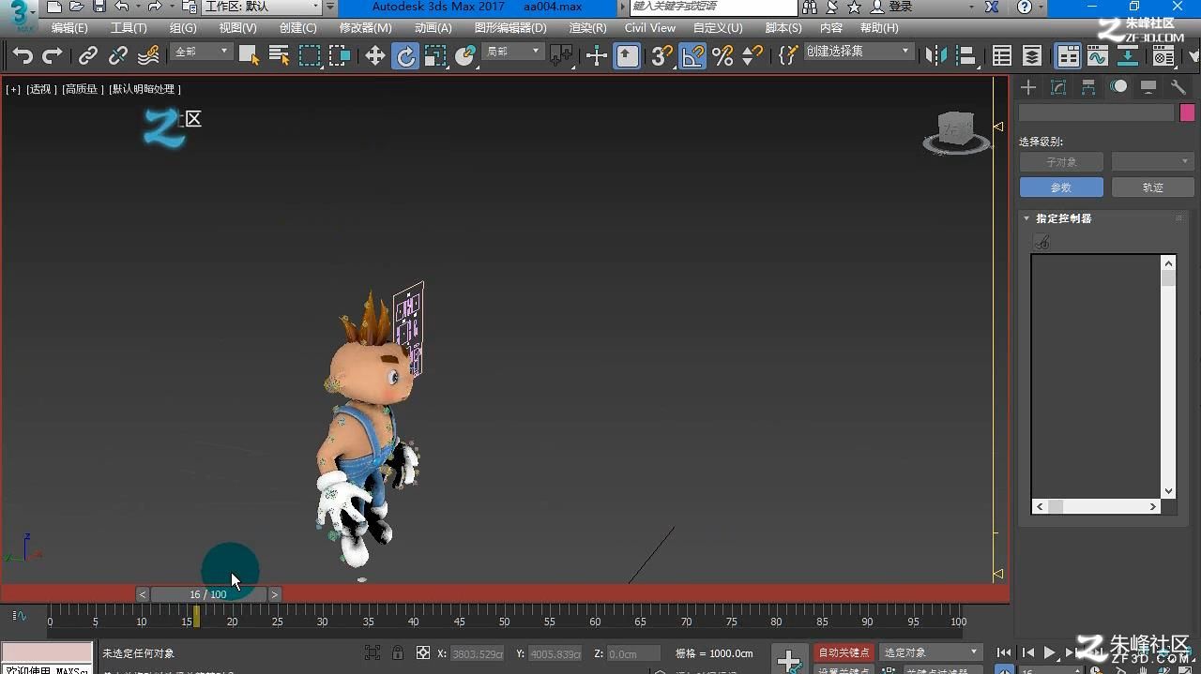The height and width of the screenshot is (674, 1201).
Task: Expand the 指定控制器 rollout
Action: point(1063,218)
